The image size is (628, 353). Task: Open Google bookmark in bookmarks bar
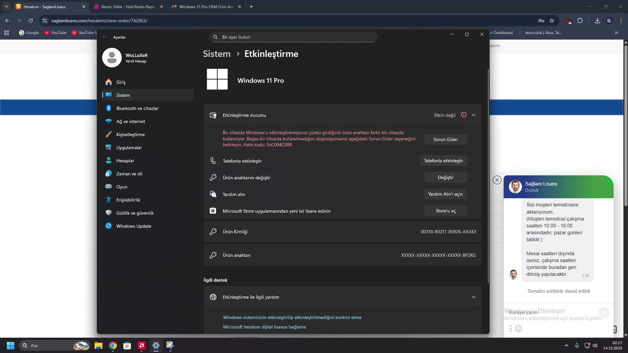point(29,33)
